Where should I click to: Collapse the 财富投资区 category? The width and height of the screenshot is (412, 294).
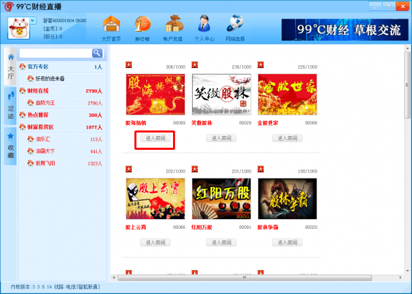(x=62, y=127)
